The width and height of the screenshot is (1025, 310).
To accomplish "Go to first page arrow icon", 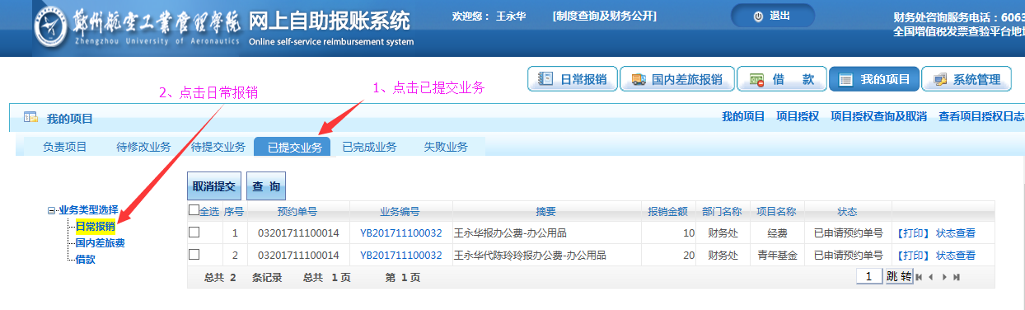I will [x=920, y=277].
